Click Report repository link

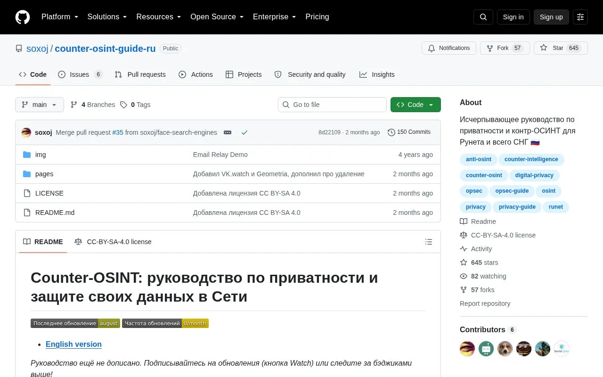pyautogui.click(x=485, y=303)
